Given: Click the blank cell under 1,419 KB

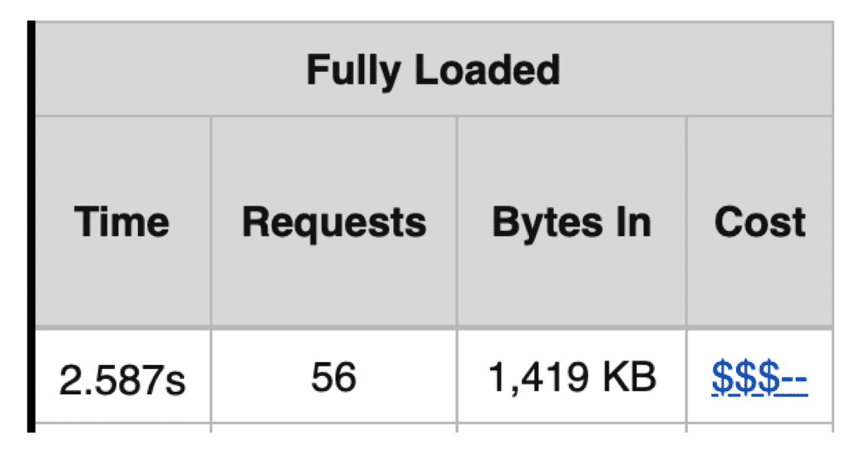Looking at the screenshot, I should [572, 437].
